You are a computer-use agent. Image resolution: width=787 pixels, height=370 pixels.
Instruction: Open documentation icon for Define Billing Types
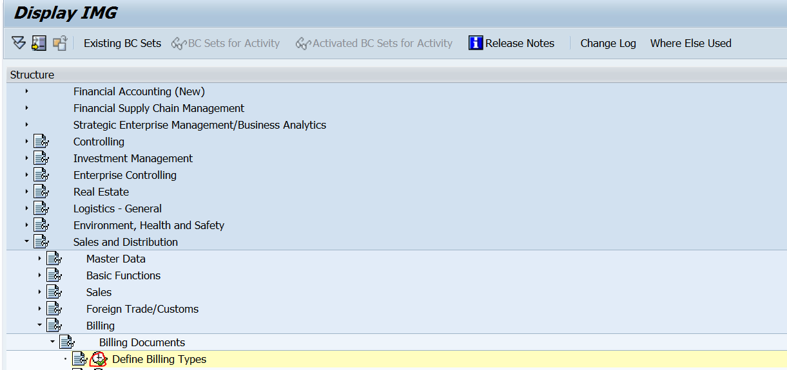pyautogui.click(x=80, y=359)
